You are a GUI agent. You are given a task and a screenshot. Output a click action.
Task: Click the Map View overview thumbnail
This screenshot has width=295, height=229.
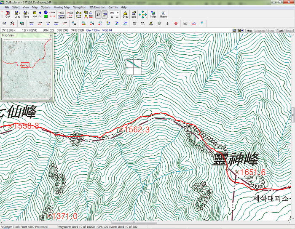(27, 69)
